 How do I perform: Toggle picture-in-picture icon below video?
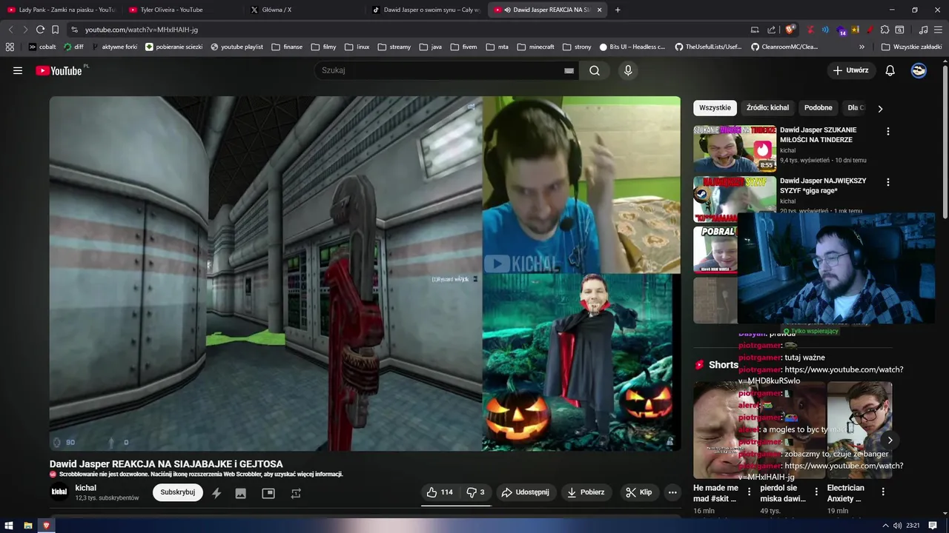[268, 493]
